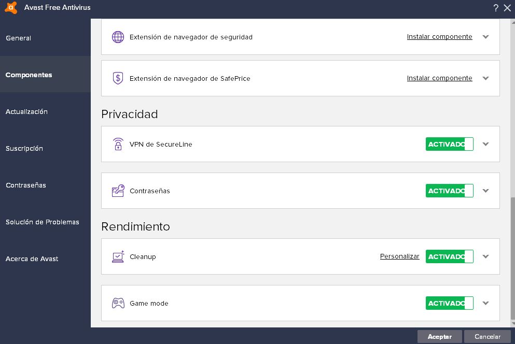Click the globe icon for security browser extension
This screenshot has height=344, width=515.
click(118, 37)
